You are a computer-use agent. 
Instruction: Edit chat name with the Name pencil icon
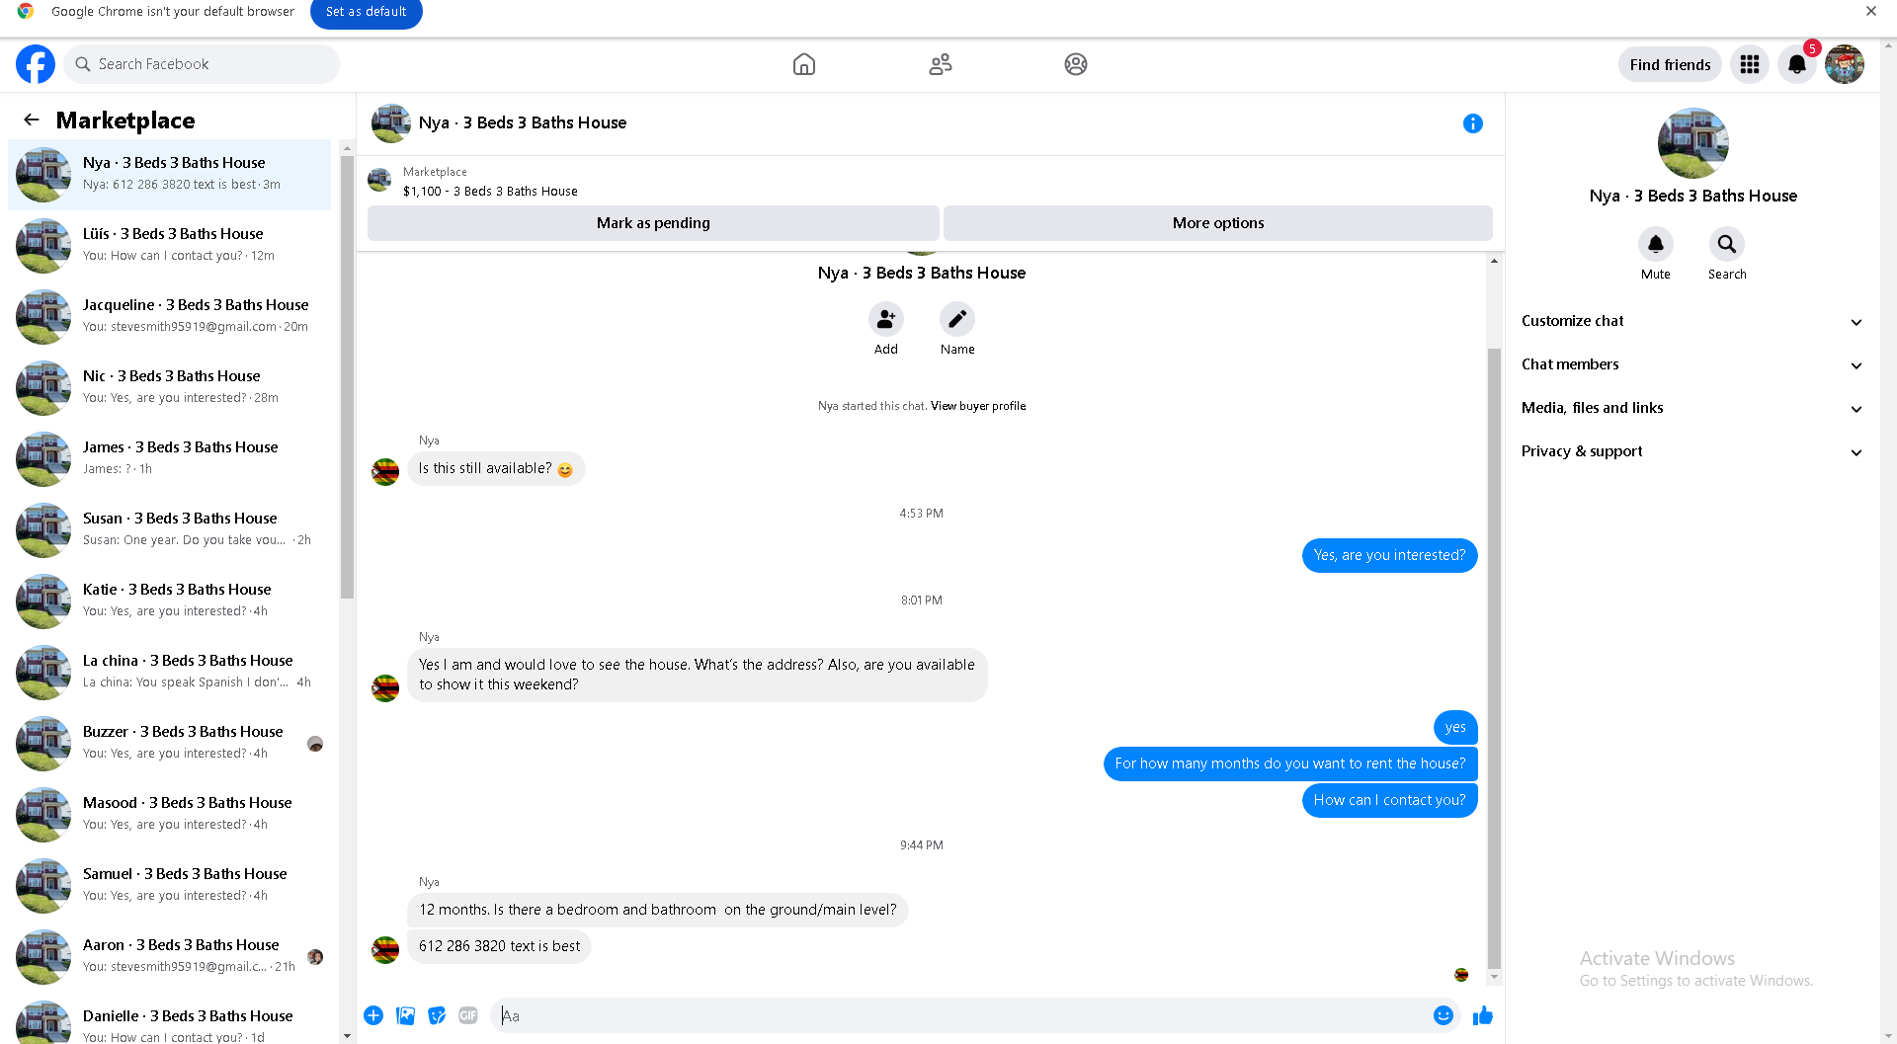957,320
